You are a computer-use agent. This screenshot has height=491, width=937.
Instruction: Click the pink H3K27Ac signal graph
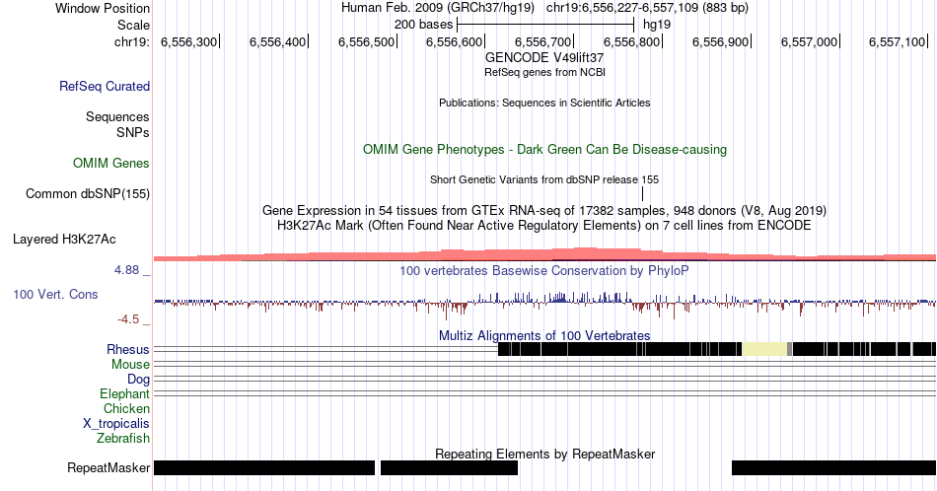click(x=544, y=254)
